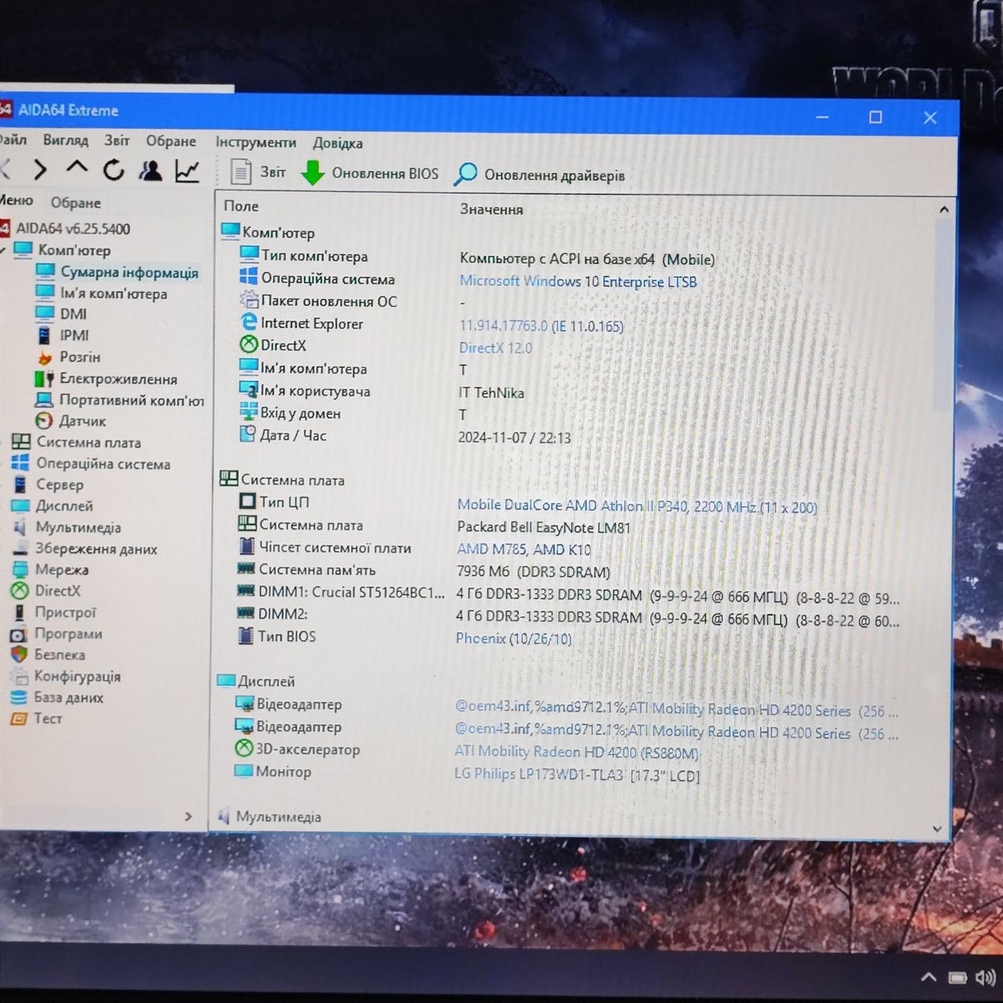Image resolution: width=1003 pixels, height=1003 pixels.
Task: Open the Звіт menu
Action: pyautogui.click(x=117, y=140)
